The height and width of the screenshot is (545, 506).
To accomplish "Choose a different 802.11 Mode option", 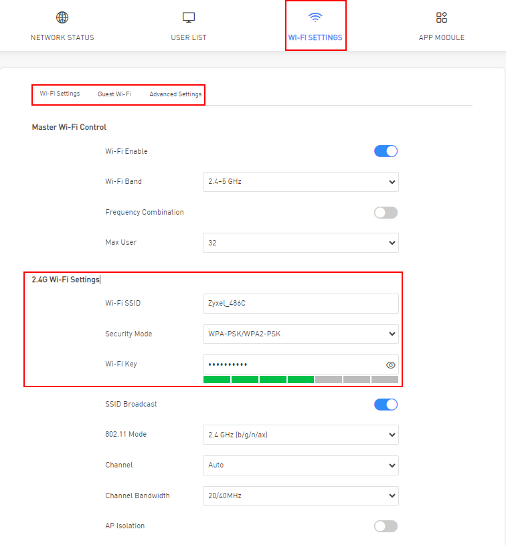I will [x=301, y=435].
